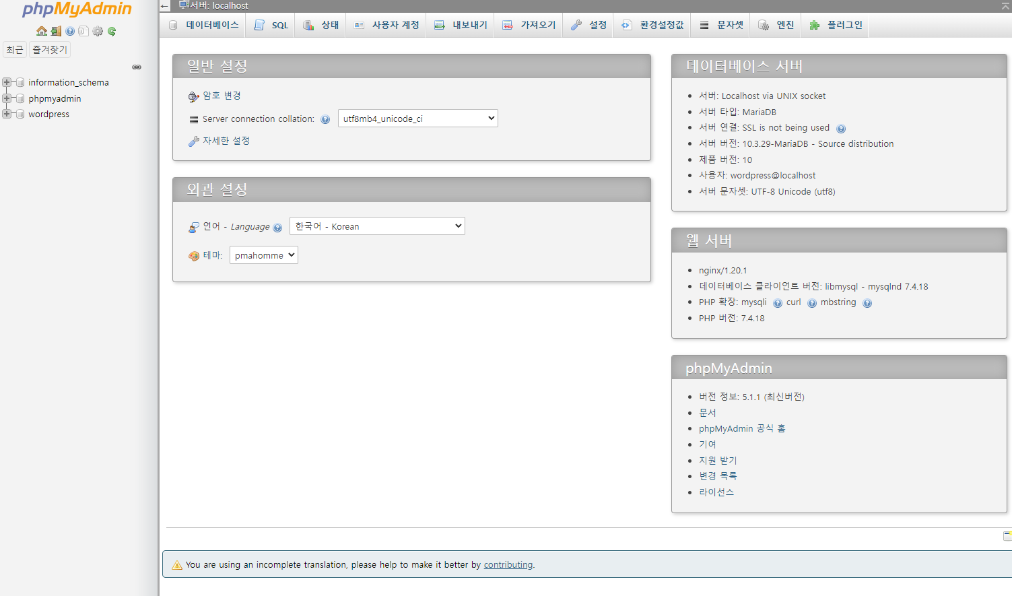Screen dimensions: 1012x596
Task: Click the nginx/1.20.1 text
Action: click(722, 270)
